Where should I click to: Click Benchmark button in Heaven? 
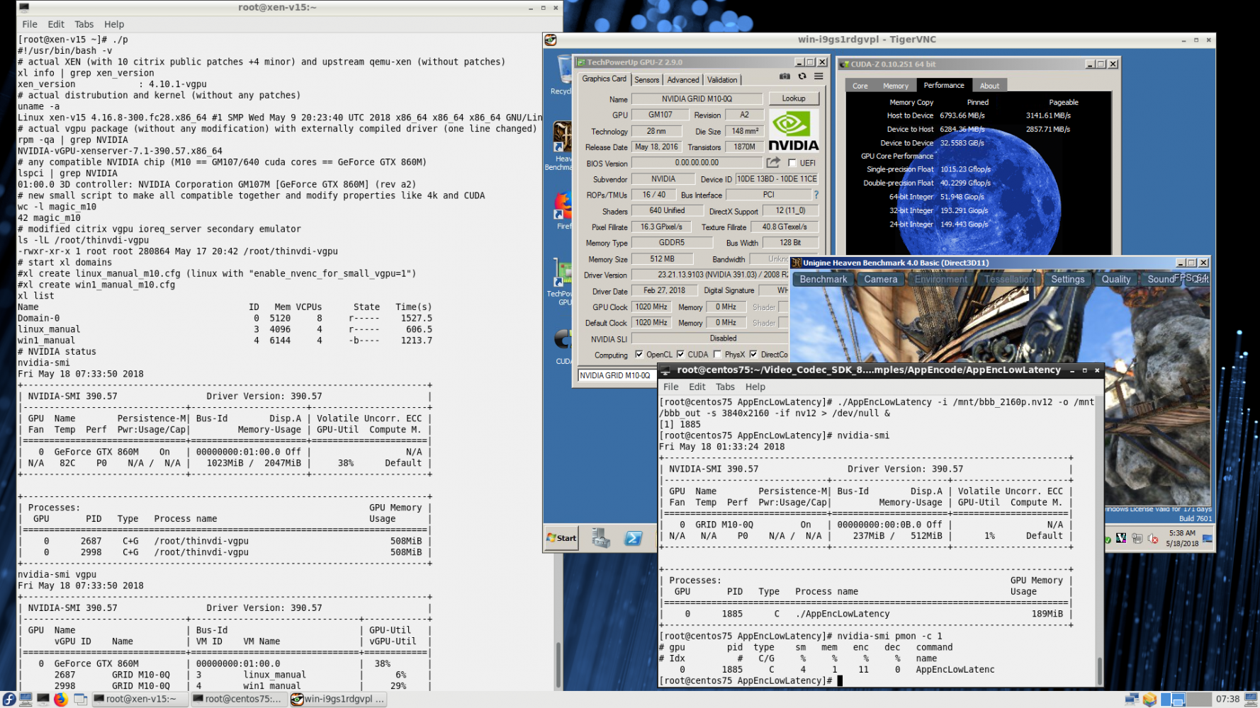click(823, 279)
